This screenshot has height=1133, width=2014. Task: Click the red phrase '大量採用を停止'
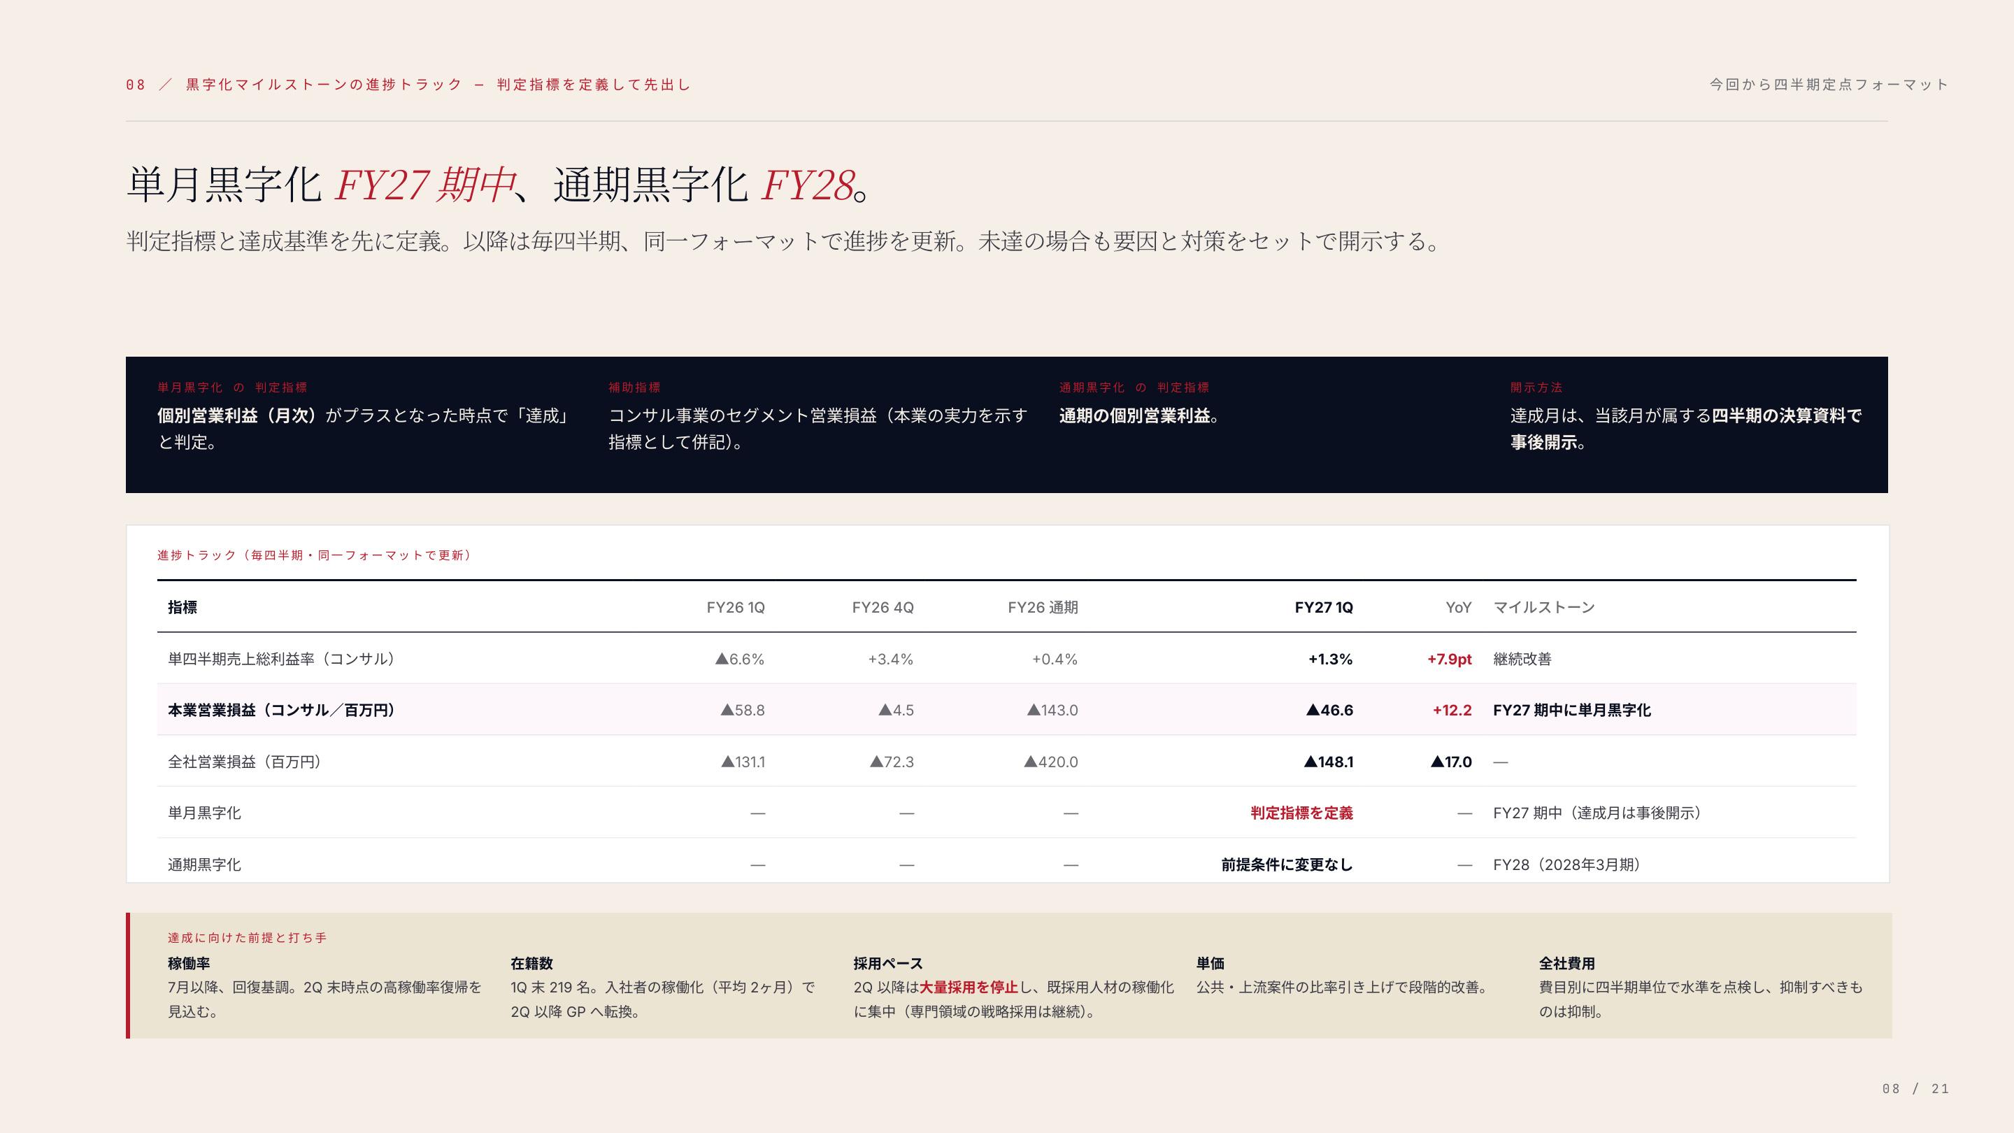point(968,988)
